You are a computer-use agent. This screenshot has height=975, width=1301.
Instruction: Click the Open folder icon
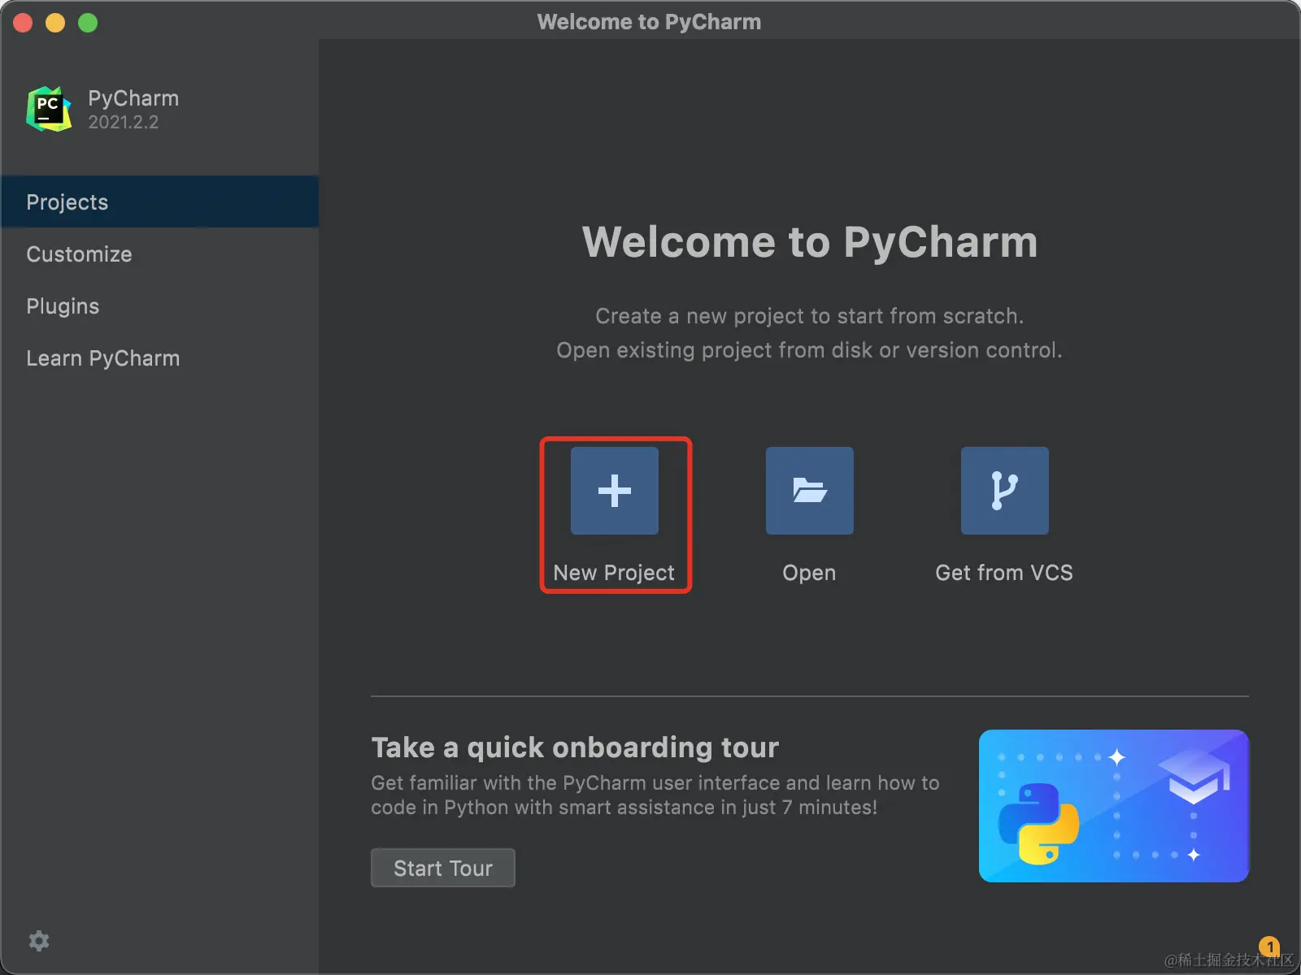point(810,490)
